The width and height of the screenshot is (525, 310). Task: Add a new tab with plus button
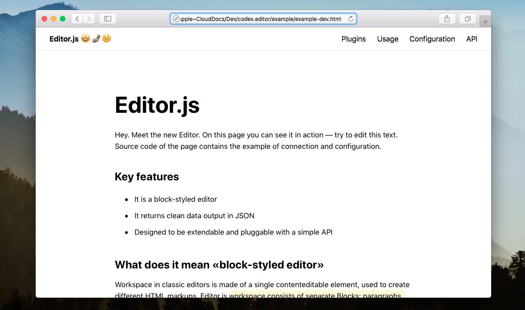(x=485, y=22)
